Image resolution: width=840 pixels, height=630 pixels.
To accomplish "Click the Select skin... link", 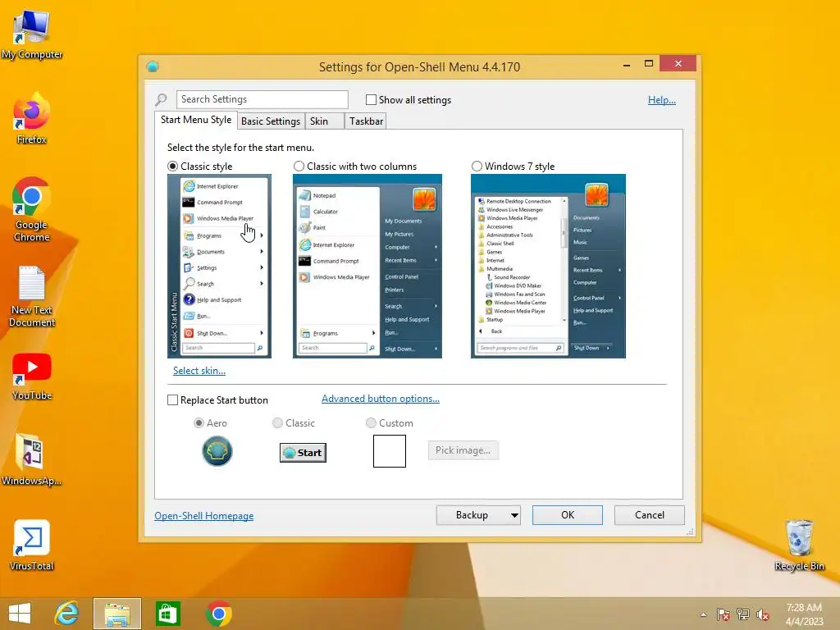I will coord(199,371).
